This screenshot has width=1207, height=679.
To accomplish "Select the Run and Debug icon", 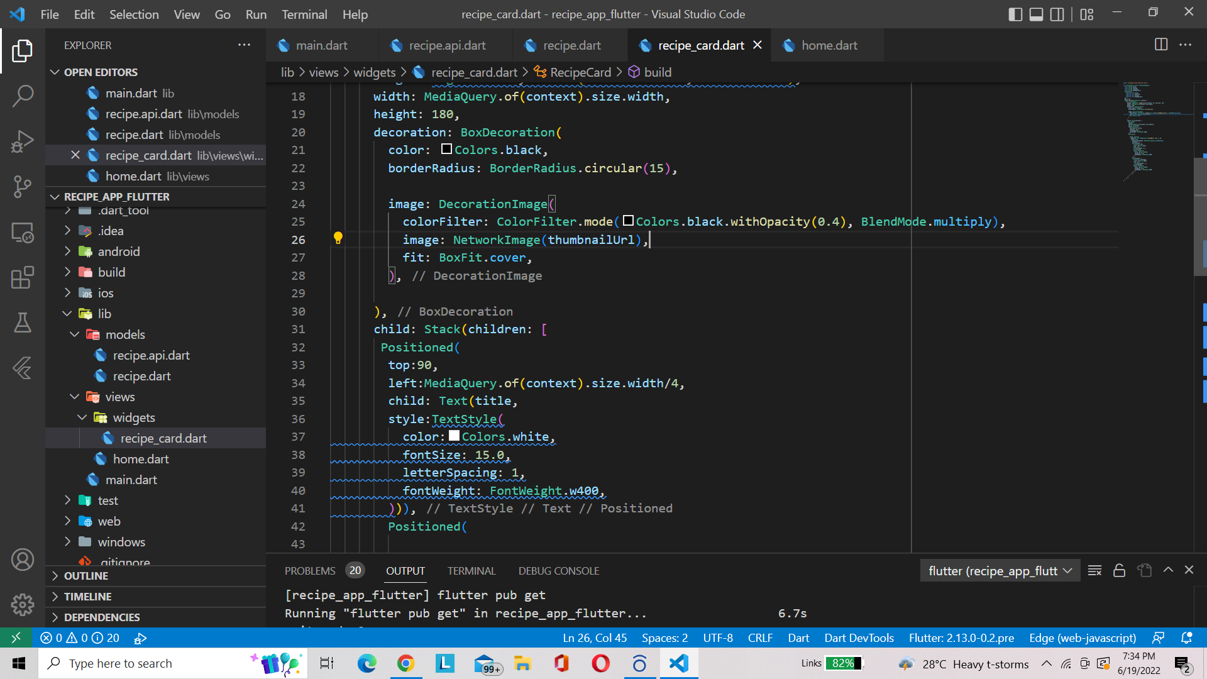I will click(23, 141).
